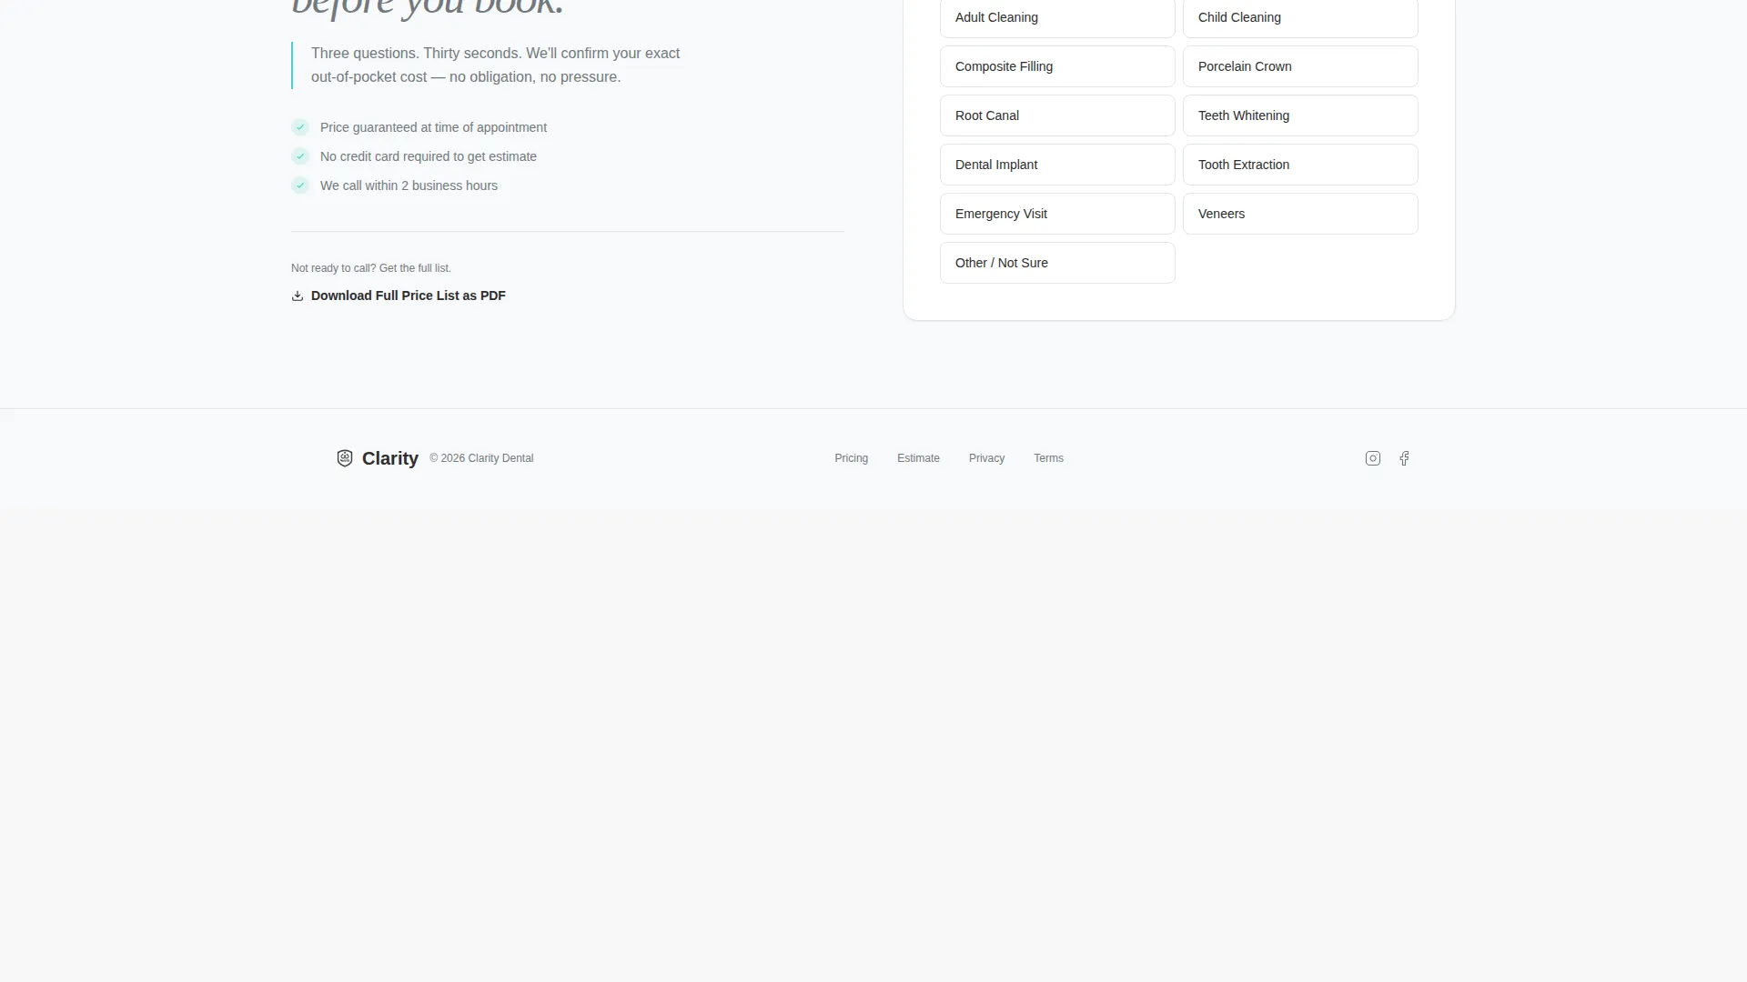Click the Clarity brand name in footer
The height and width of the screenshot is (982, 1747).
[390, 458]
